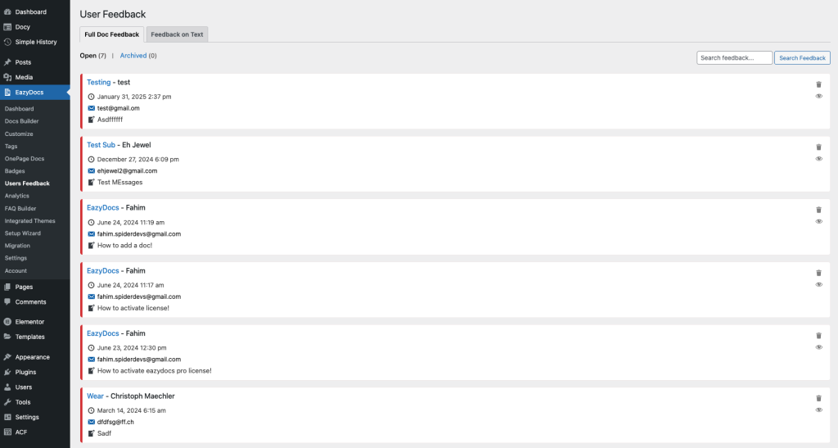Click trash icon on Test Sub feedback
838x448 pixels.
pyautogui.click(x=818, y=147)
